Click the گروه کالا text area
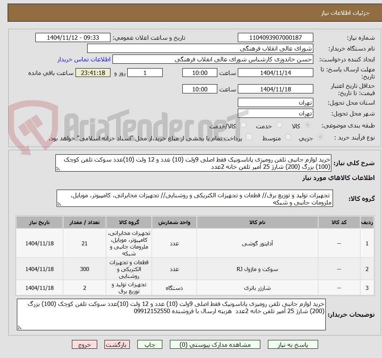Image resolution: width=382 pixels, height=358 pixels. pos(195,198)
